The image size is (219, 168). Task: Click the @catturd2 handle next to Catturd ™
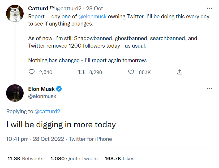[68, 9]
